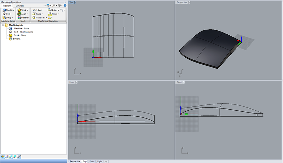The width and height of the screenshot is (283, 163).
Task: Select the Post - AbilitySystems tree item
Action: click(23, 32)
